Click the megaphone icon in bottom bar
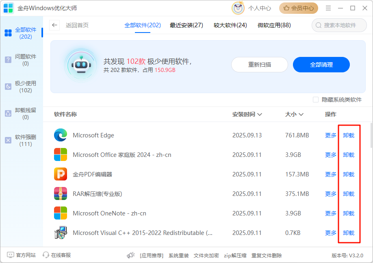 coord(130,255)
